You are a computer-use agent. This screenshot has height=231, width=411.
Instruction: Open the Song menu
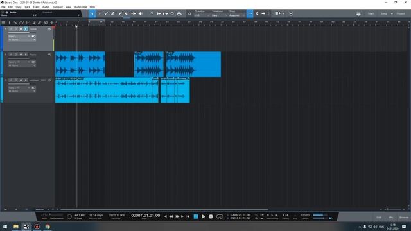pyautogui.click(x=19, y=7)
